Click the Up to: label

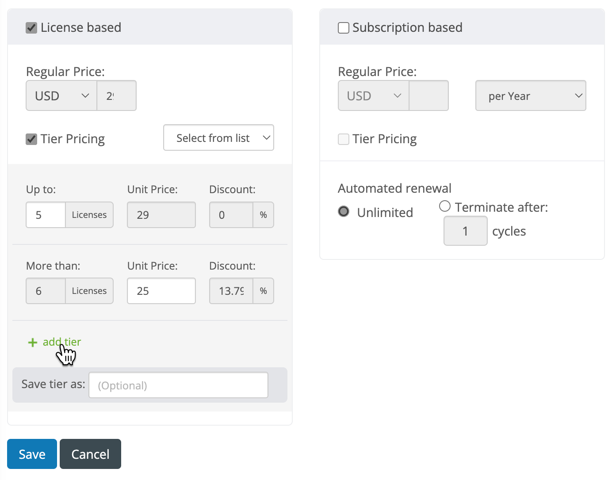[x=41, y=190]
